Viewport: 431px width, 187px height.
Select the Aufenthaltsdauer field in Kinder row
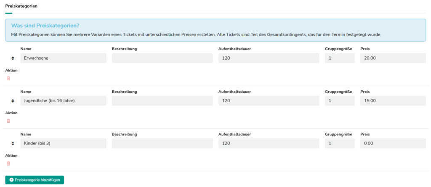click(269, 144)
